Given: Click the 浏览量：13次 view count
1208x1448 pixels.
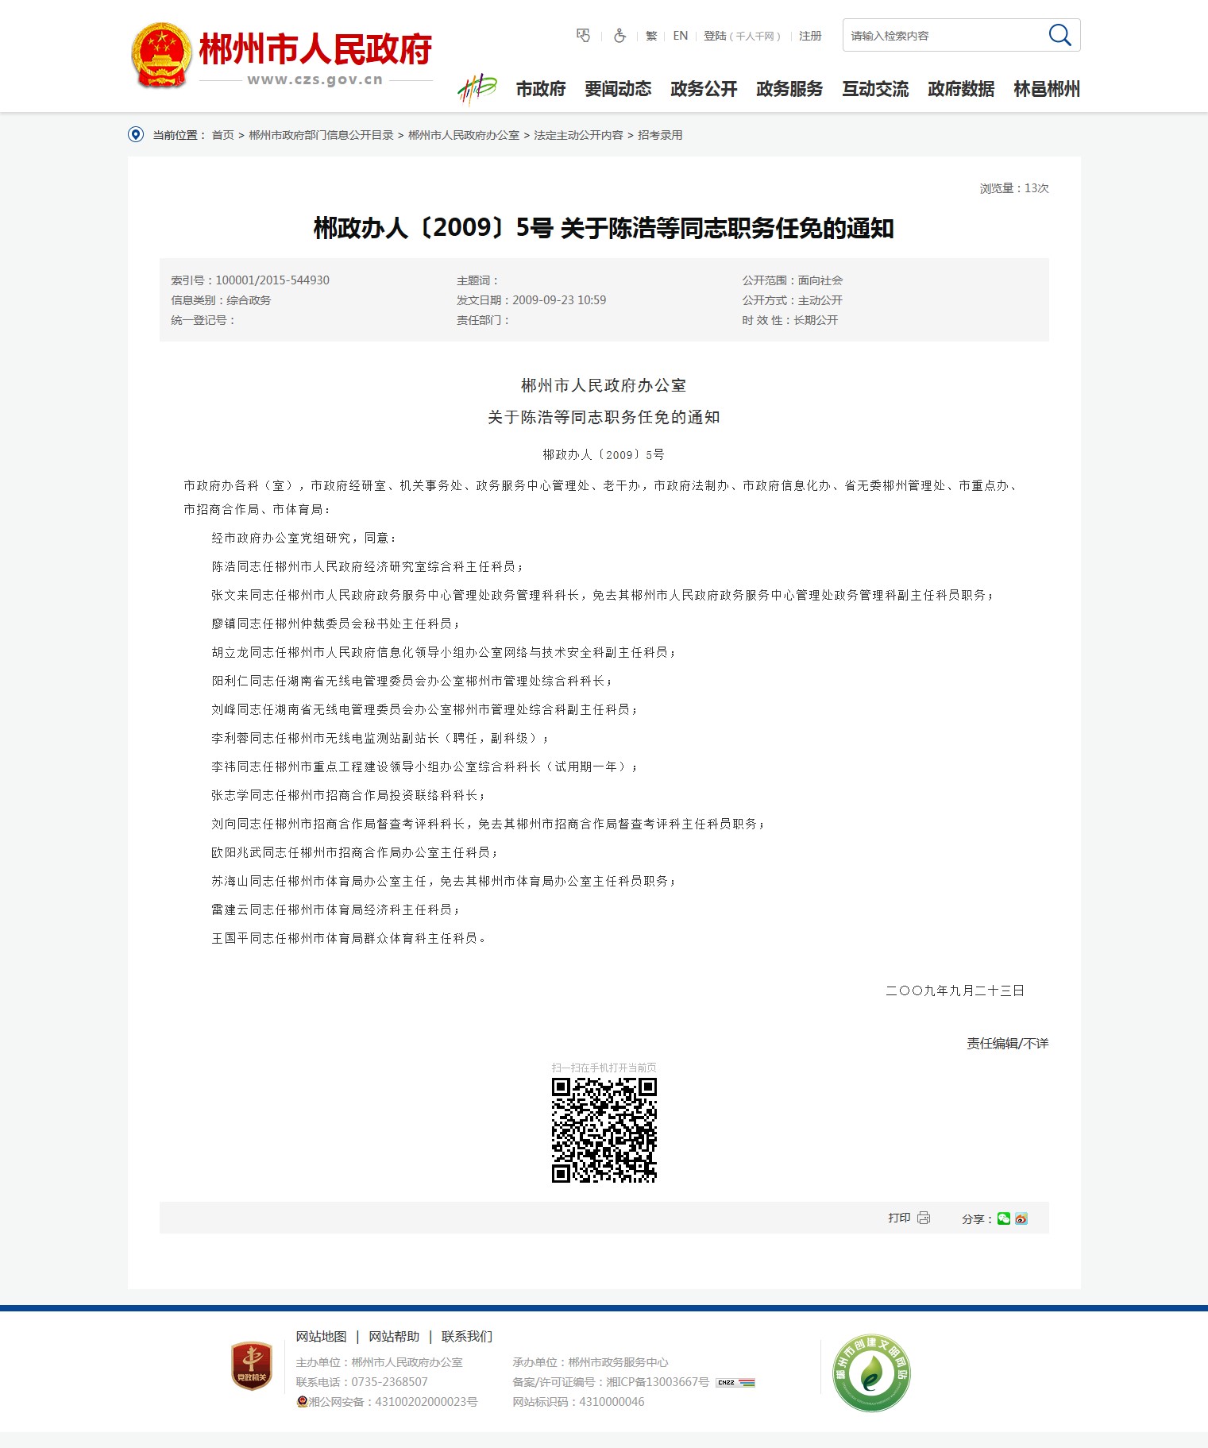Looking at the screenshot, I should coord(1014,188).
